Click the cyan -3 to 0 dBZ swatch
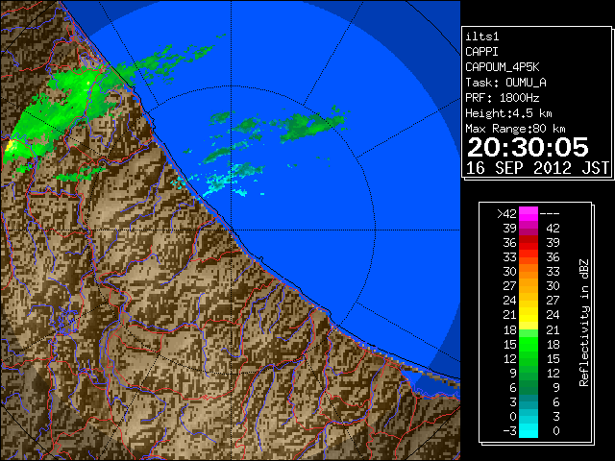 coord(529,430)
